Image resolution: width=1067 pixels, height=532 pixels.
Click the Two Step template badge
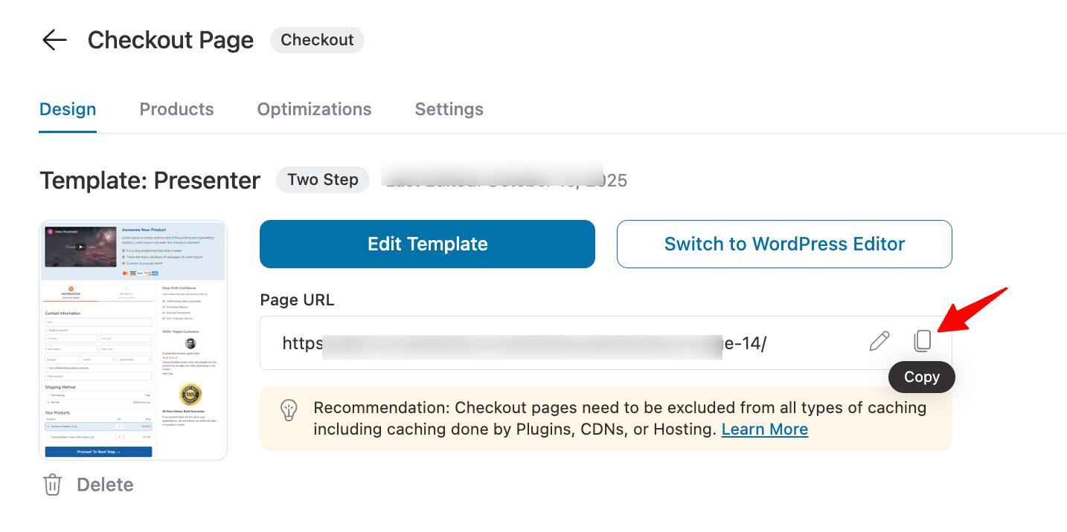point(322,180)
